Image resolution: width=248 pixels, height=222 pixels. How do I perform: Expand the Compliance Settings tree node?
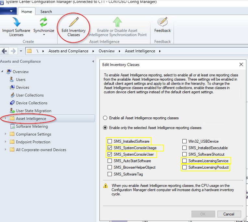[x=6, y=134]
